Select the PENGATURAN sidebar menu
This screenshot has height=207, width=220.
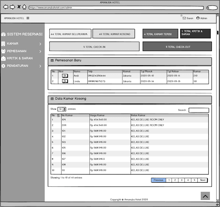(17, 66)
